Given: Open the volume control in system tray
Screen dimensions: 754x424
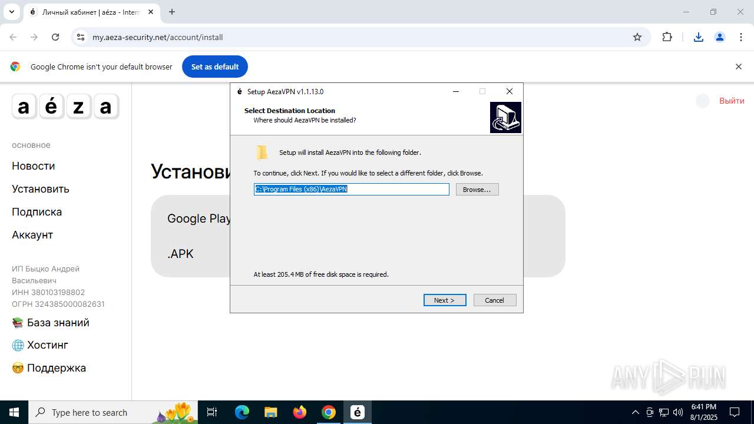Looking at the screenshot, I should (678, 412).
